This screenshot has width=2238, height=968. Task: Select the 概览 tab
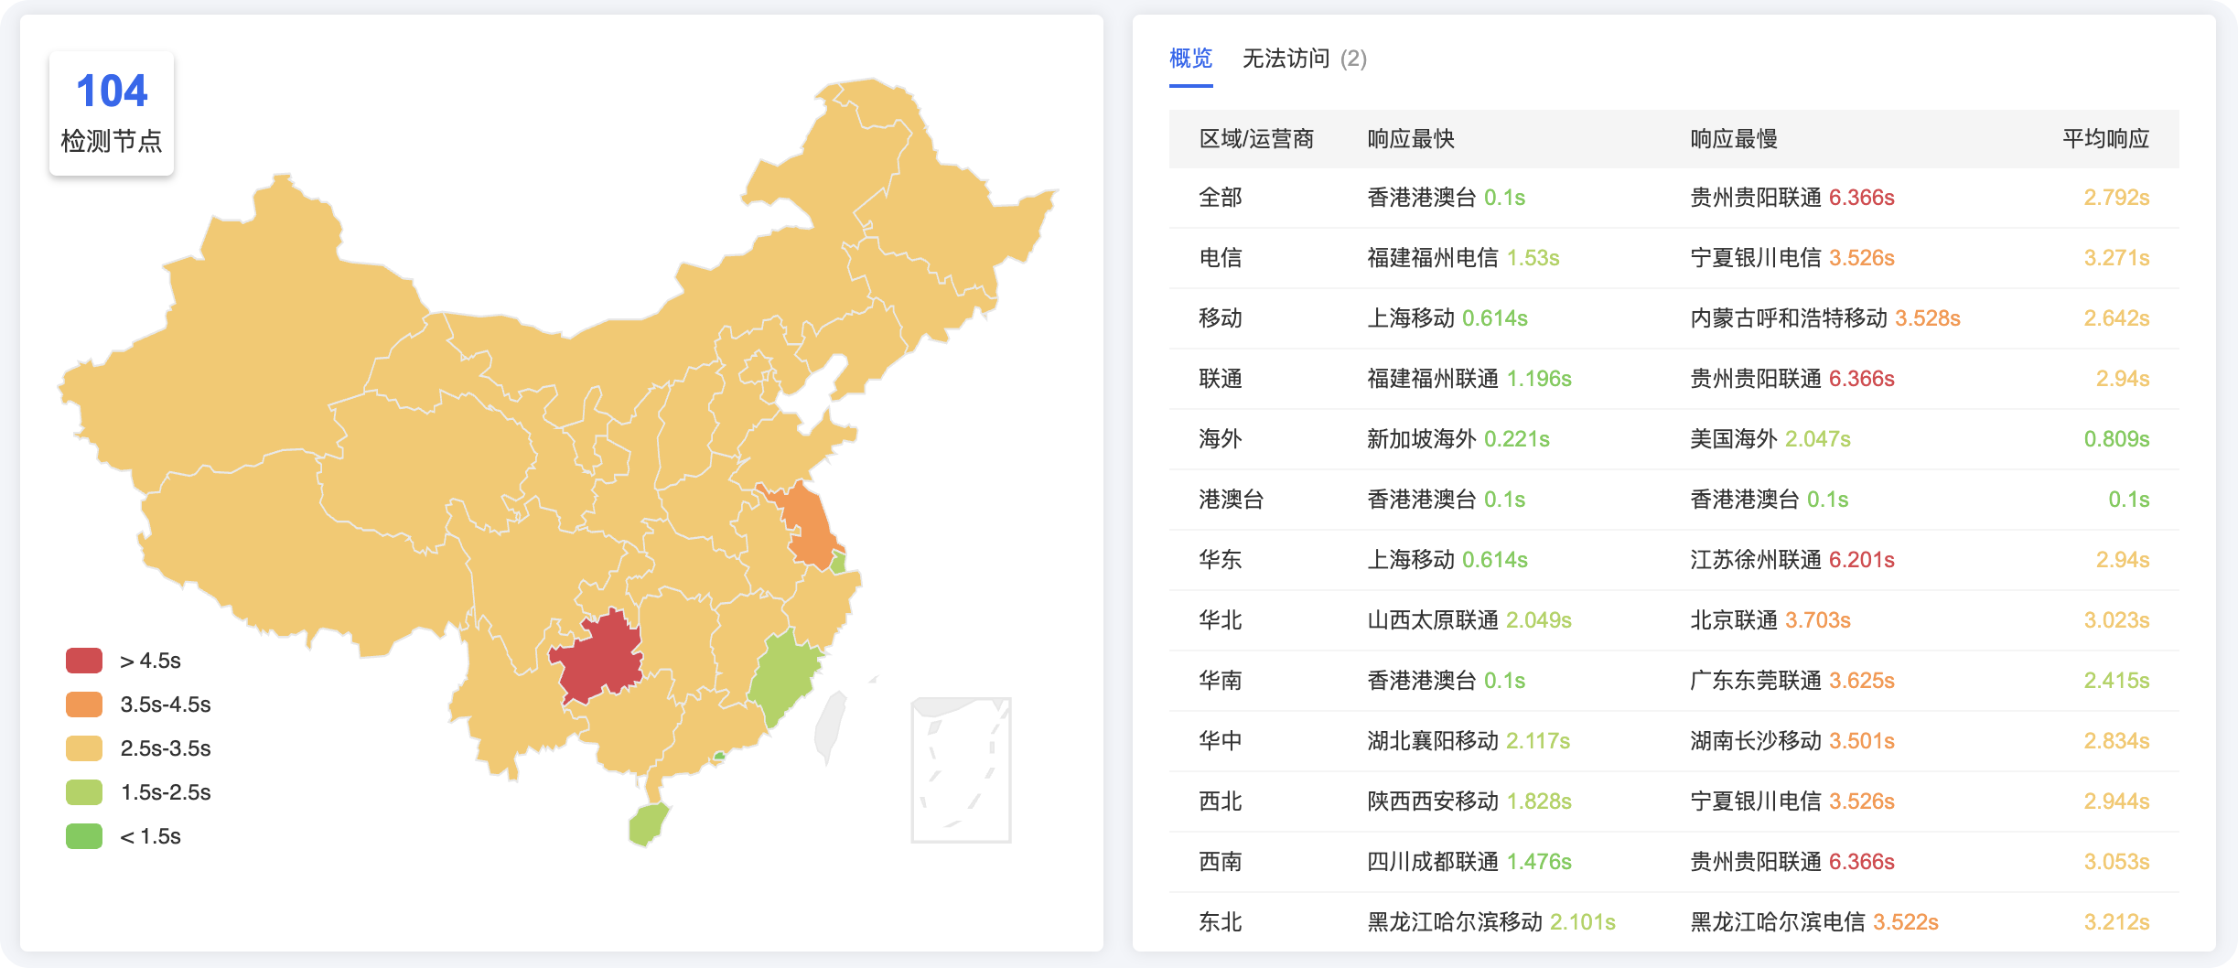click(1190, 59)
